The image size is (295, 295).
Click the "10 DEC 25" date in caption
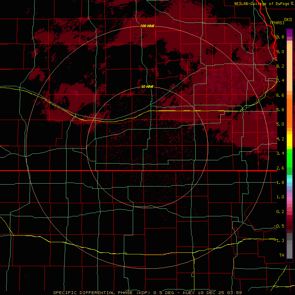[x=211, y=293]
